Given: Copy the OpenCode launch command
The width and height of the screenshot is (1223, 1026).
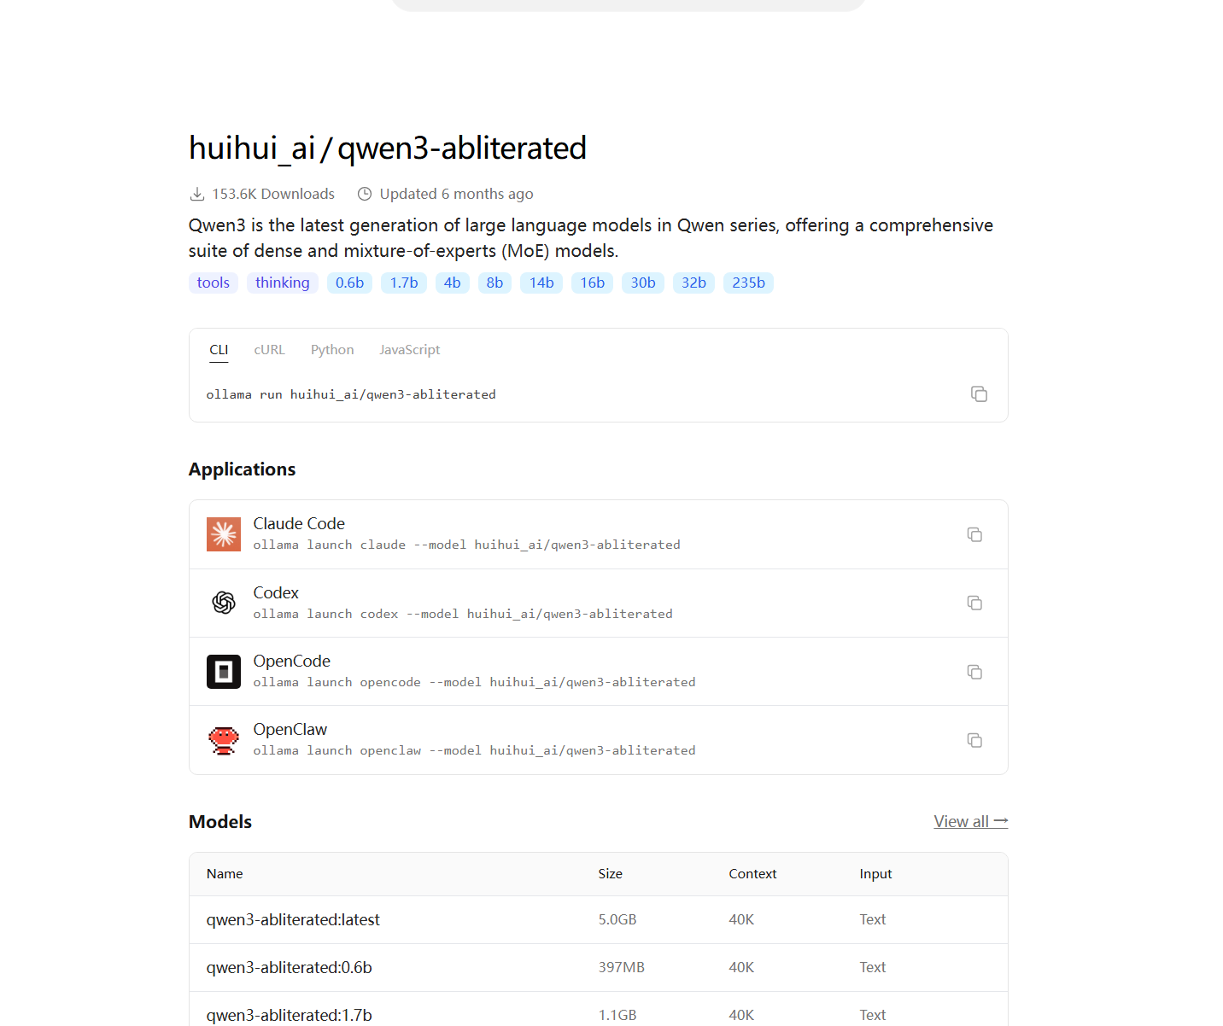Looking at the screenshot, I should click(x=974, y=672).
